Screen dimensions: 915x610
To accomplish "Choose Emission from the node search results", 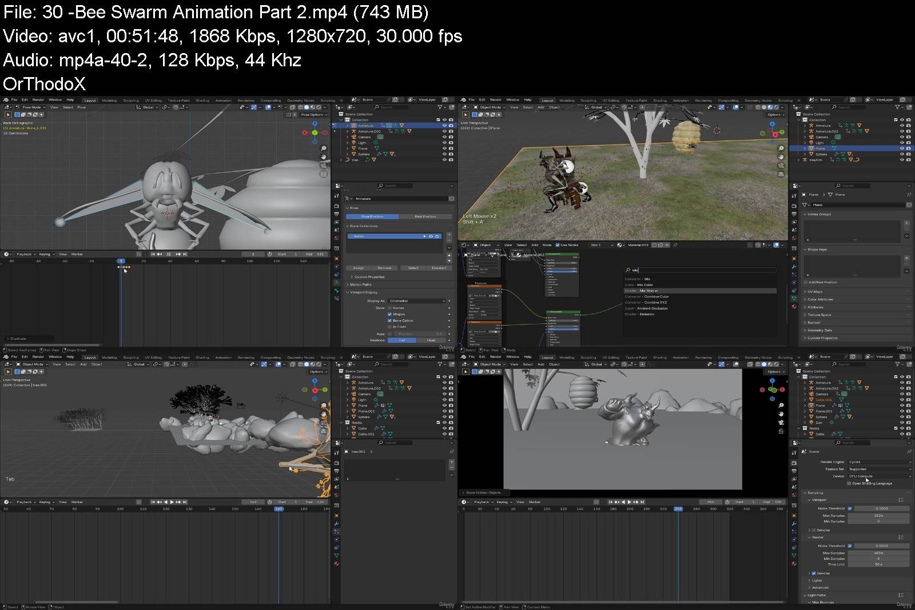I will pyautogui.click(x=699, y=314).
